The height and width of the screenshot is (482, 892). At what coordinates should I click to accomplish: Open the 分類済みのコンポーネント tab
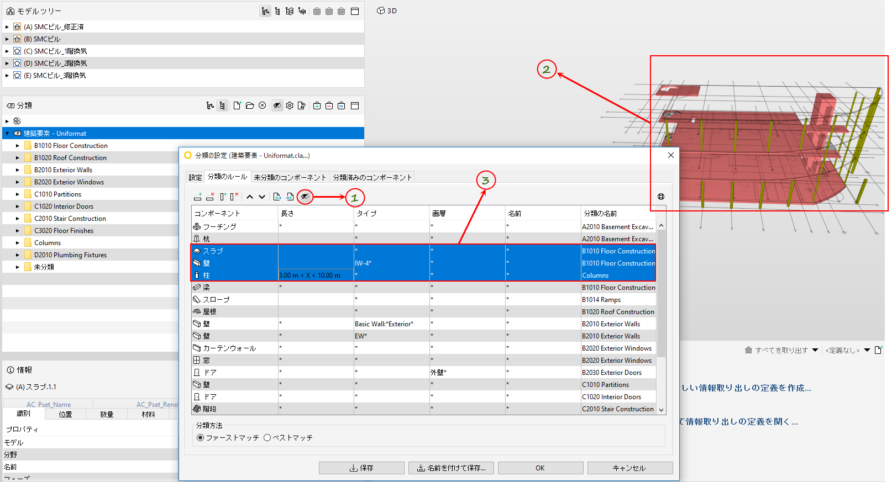tap(372, 177)
